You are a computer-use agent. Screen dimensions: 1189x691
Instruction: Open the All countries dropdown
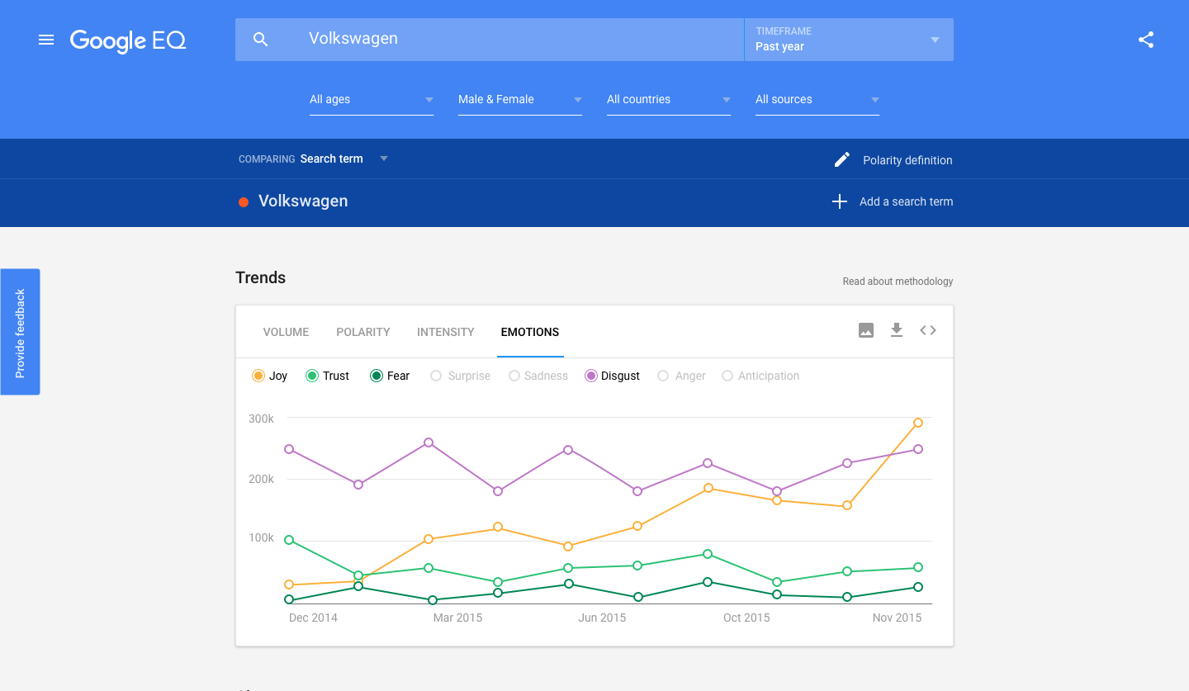[669, 99]
